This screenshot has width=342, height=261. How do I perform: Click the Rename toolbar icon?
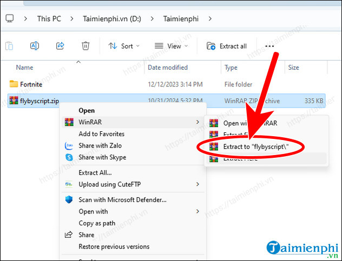click(35, 46)
